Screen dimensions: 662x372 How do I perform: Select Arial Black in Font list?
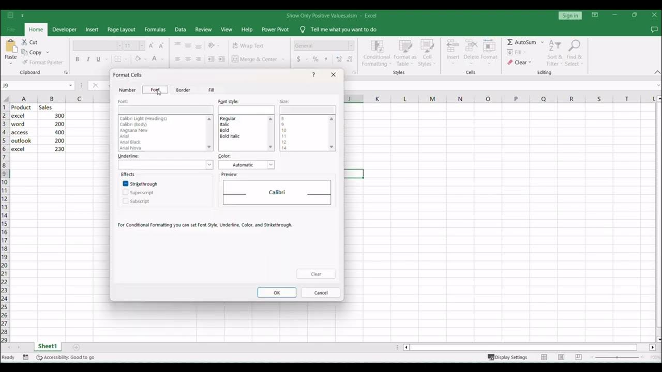[130, 142]
